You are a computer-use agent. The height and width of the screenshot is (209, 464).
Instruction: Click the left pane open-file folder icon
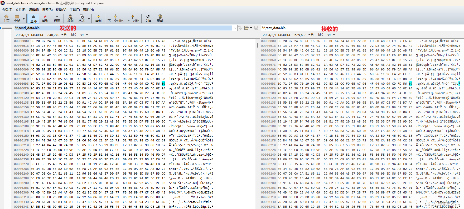246,28
